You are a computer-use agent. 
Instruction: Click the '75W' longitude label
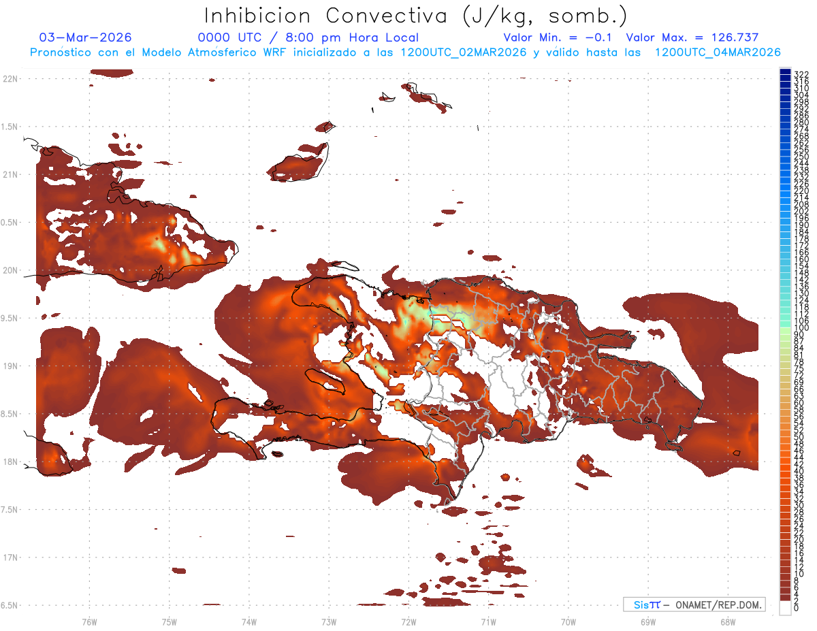pos(169,621)
